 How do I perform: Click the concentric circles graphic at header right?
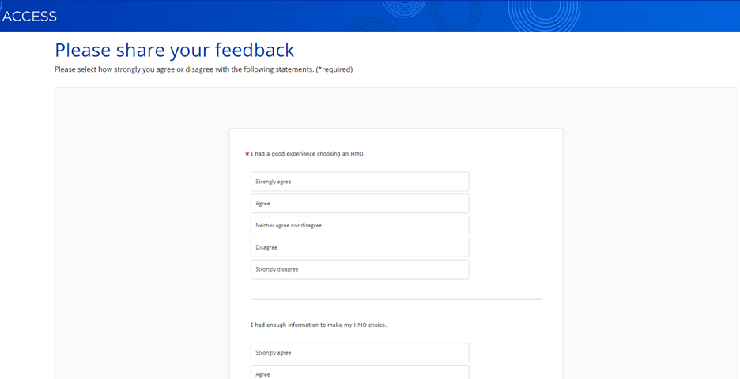[546, 12]
